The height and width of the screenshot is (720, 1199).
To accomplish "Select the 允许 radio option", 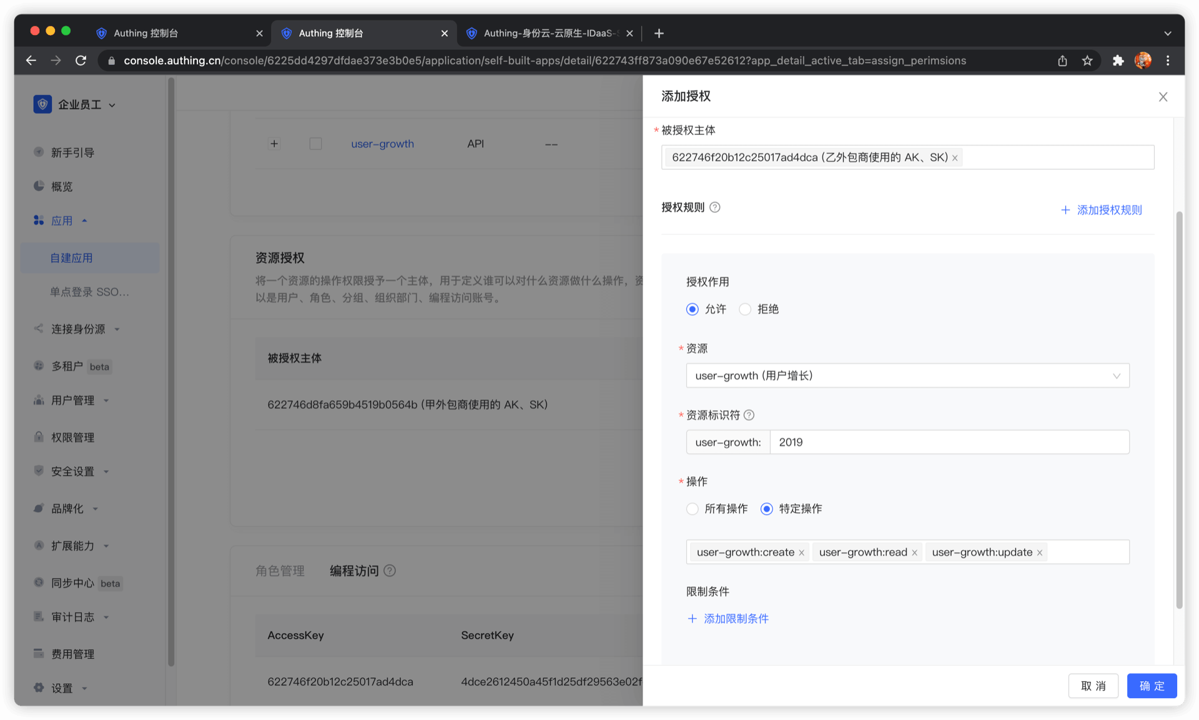I will coord(692,309).
